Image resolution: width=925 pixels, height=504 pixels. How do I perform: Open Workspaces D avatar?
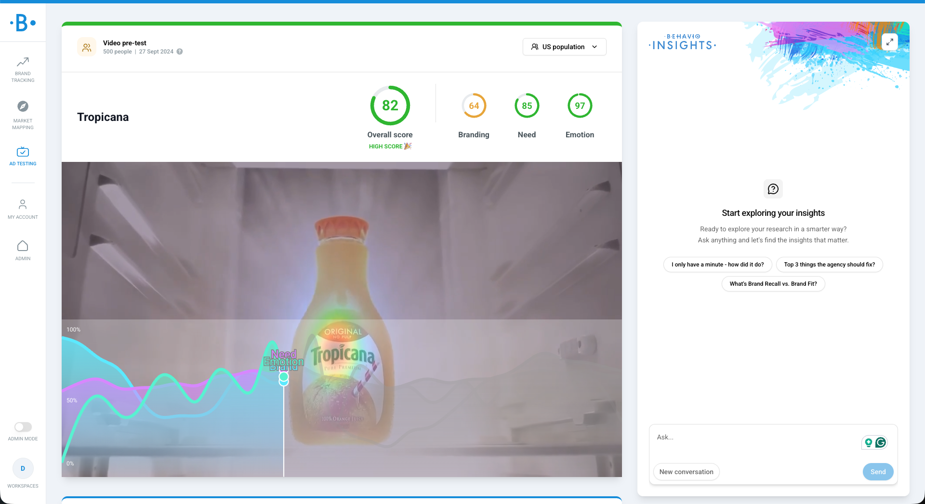[23, 468]
